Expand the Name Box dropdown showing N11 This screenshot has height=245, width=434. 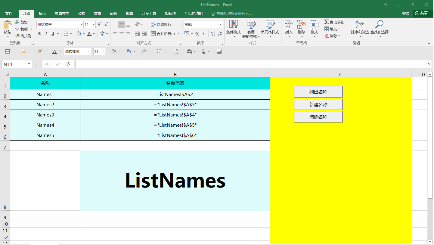coord(29,64)
